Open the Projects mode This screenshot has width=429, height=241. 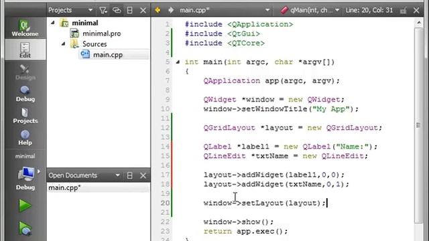coord(25,116)
